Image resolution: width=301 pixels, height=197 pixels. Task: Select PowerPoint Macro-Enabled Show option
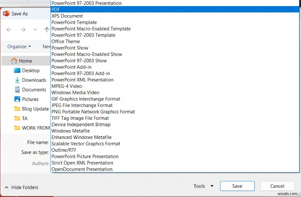tap(175, 54)
